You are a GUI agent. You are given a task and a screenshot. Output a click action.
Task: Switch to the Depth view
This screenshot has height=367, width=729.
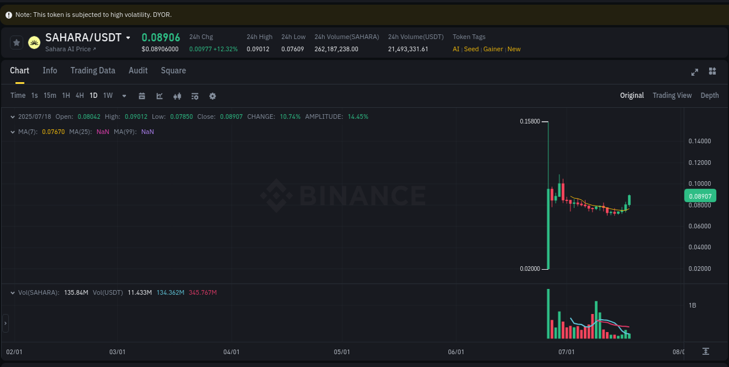pos(709,95)
